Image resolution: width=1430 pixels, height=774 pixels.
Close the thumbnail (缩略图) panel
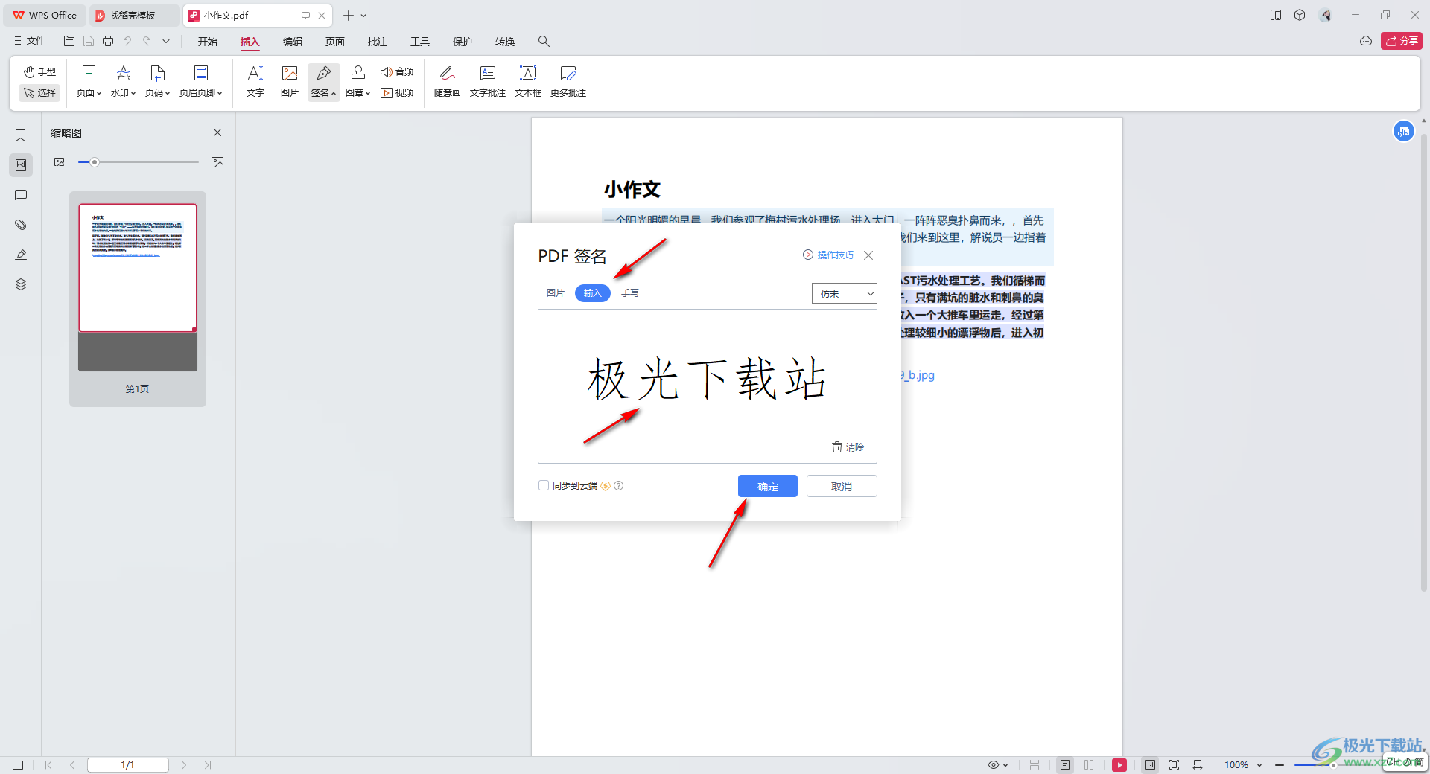(x=217, y=132)
